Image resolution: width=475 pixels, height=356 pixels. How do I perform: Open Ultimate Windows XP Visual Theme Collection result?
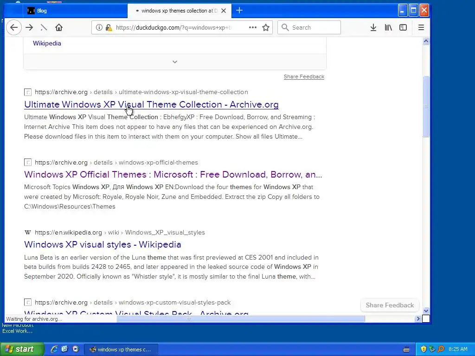click(x=151, y=104)
